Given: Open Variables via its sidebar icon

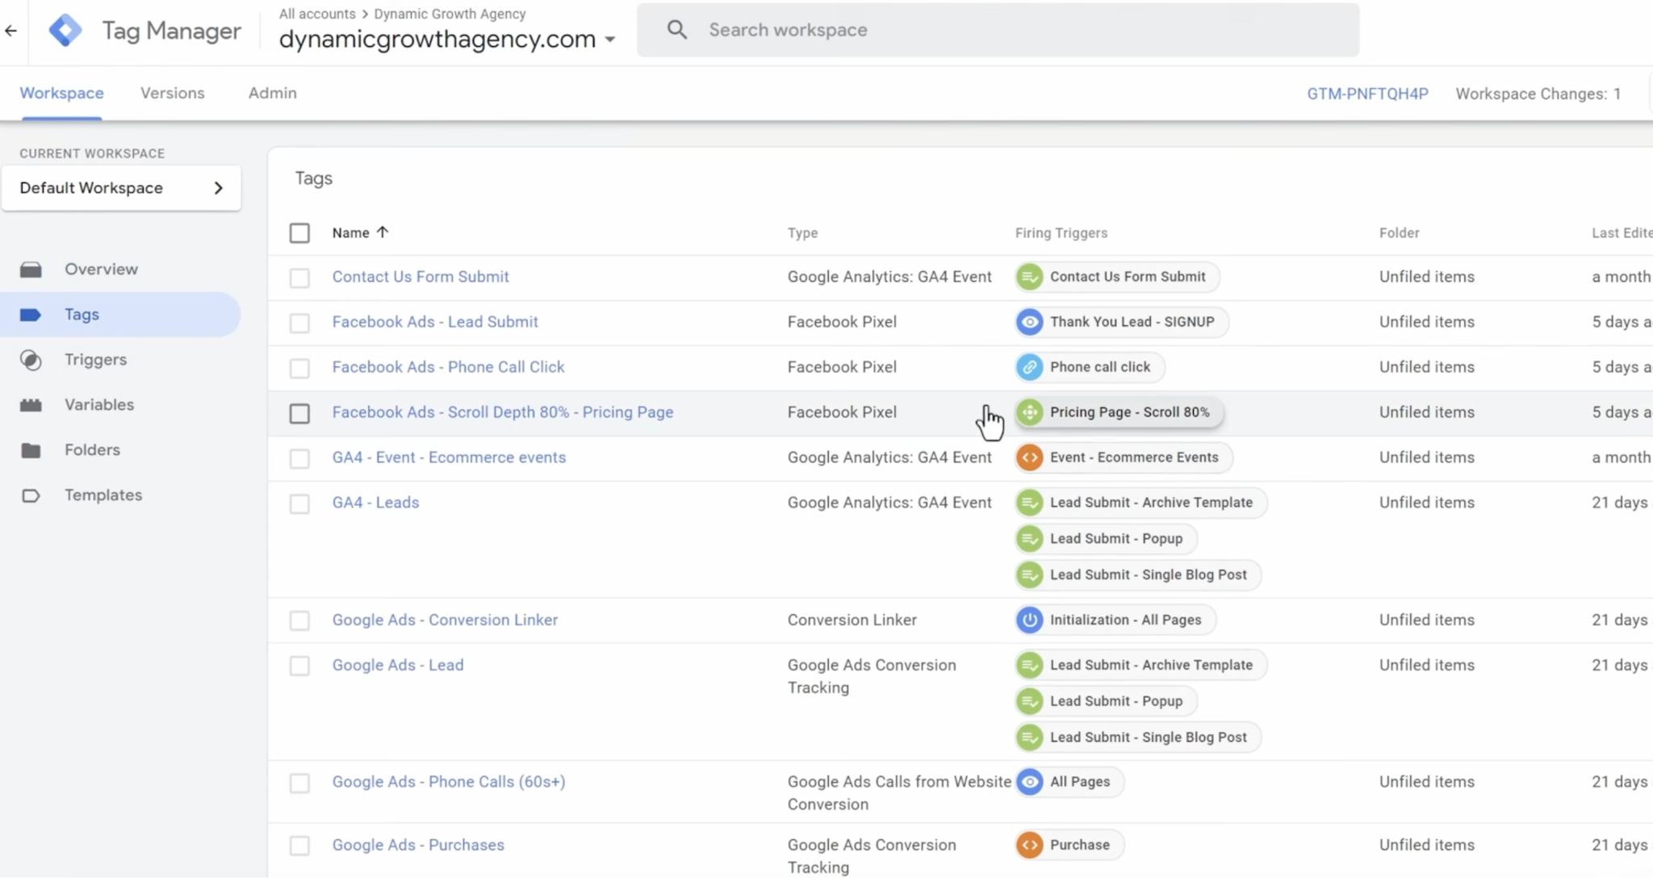Looking at the screenshot, I should [31, 405].
